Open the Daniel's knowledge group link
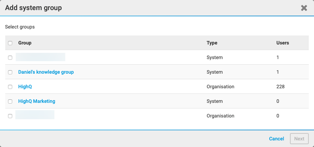Screen dimensions: 314x147 pyautogui.click(x=46, y=72)
